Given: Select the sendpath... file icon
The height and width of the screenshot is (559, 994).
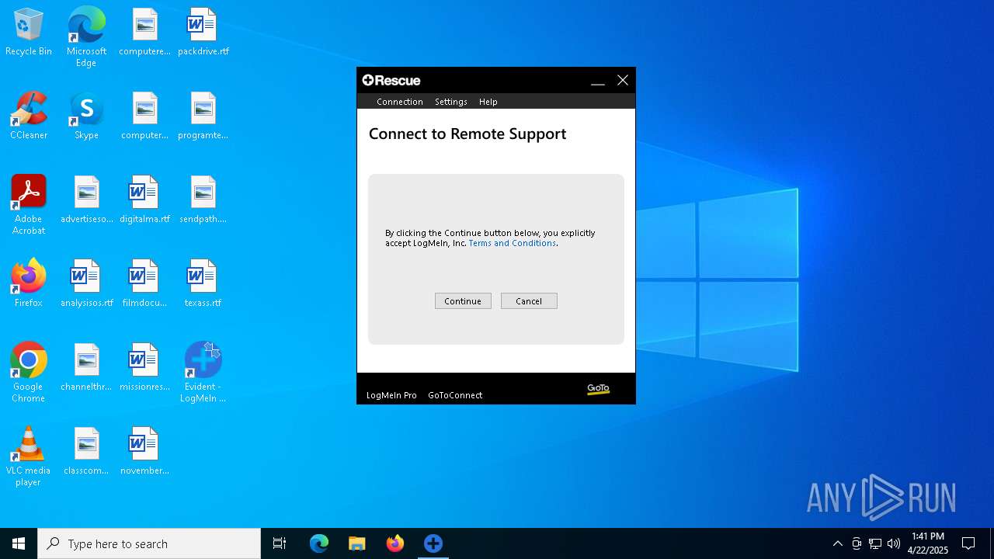Looking at the screenshot, I should point(203,200).
